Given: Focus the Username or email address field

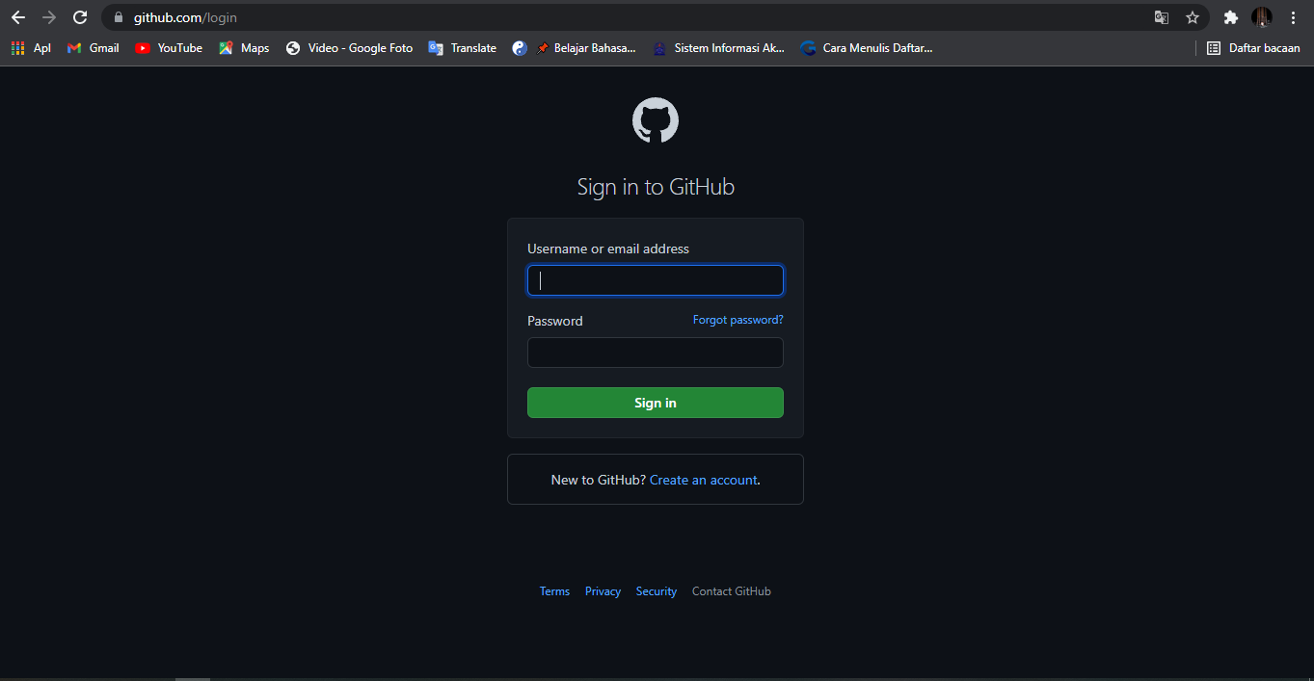Looking at the screenshot, I should point(656,280).
